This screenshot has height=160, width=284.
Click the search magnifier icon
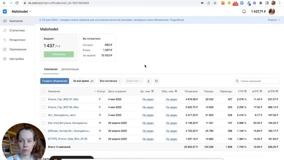(x=237, y=81)
